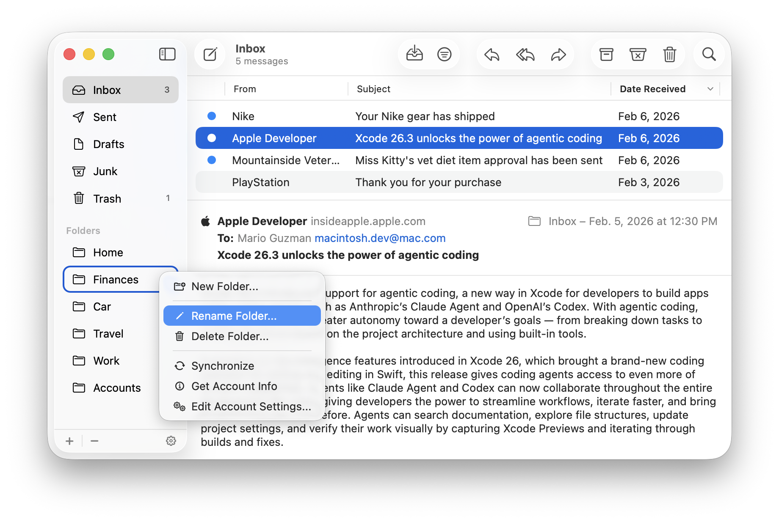Expand the Date Received sort chevron
Screen dimensions: 779x522
tap(710, 89)
